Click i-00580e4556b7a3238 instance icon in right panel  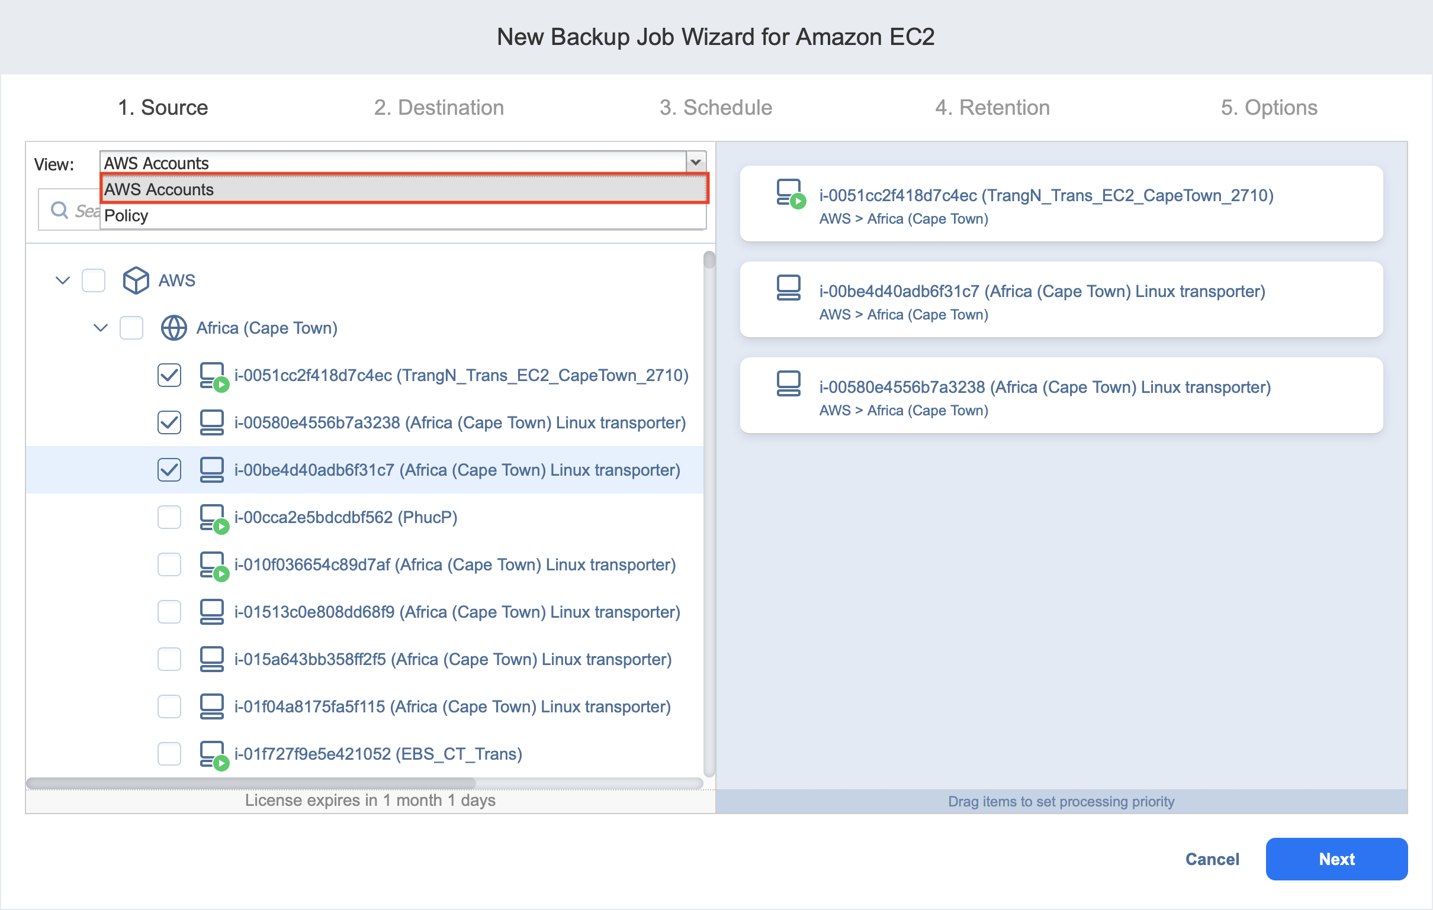(789, 384)
